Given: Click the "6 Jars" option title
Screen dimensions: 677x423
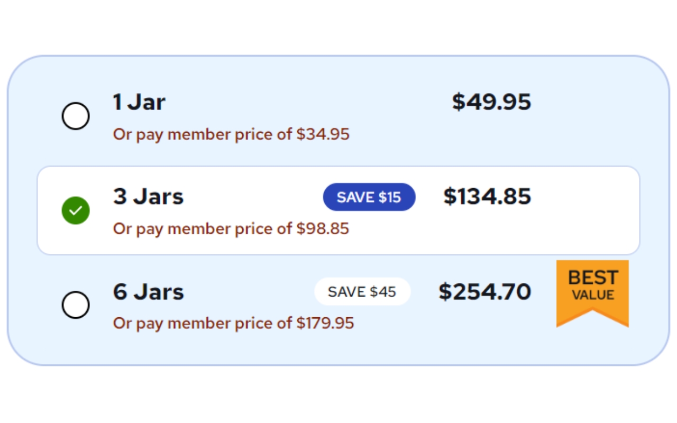Looking at the screenshot, I should pos(148,292).
